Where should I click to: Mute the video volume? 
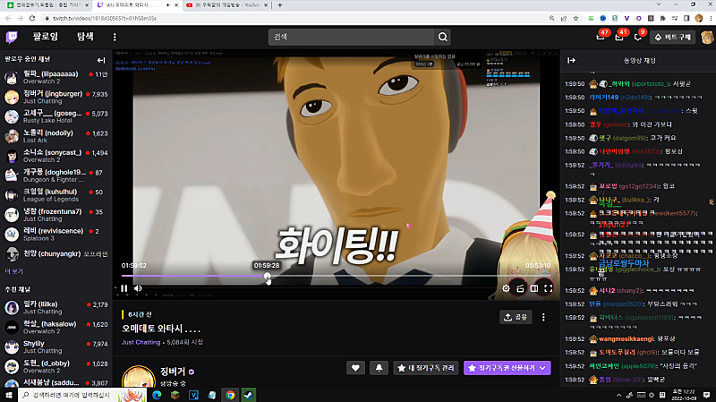[x=138, y=288]
